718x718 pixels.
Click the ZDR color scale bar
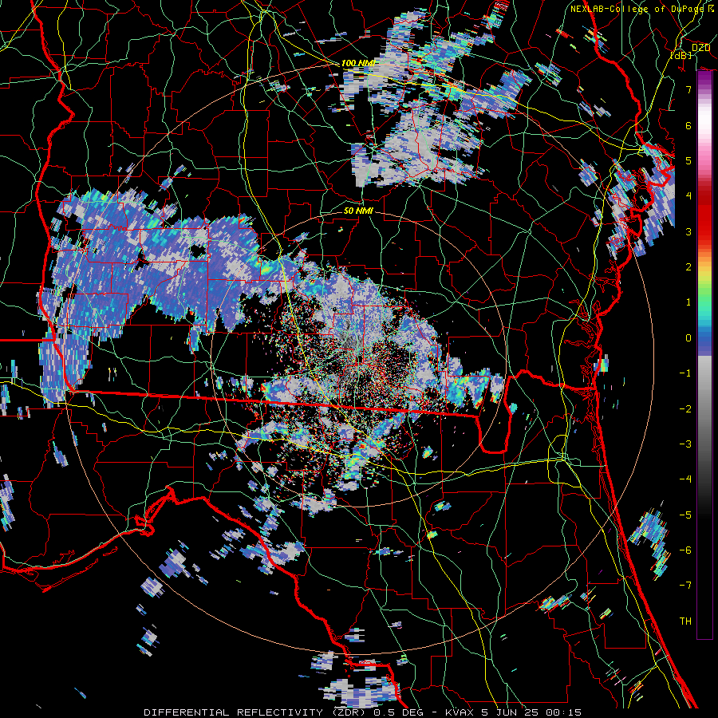[x=704, y=355]
